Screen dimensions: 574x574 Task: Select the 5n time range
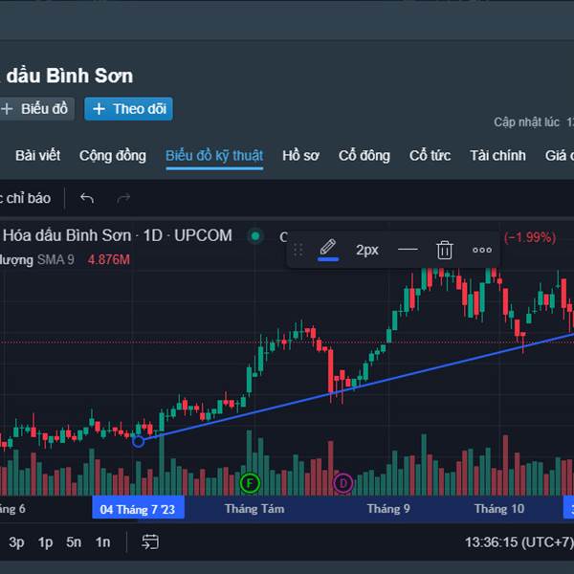74,542
